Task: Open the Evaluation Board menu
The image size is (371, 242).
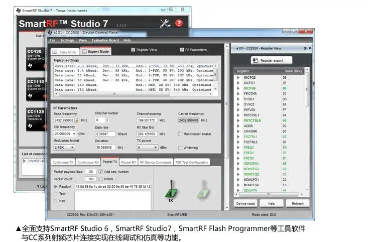Action: pyautogui.click(x=105, y=40)
